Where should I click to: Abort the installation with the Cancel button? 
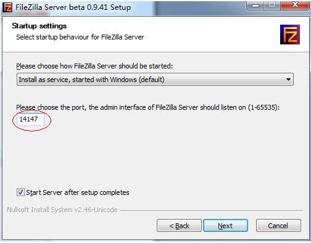pos(278,226)
